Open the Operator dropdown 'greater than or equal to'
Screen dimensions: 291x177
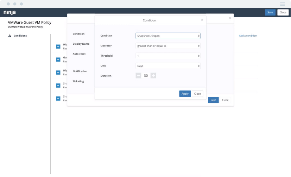point(168,46)
